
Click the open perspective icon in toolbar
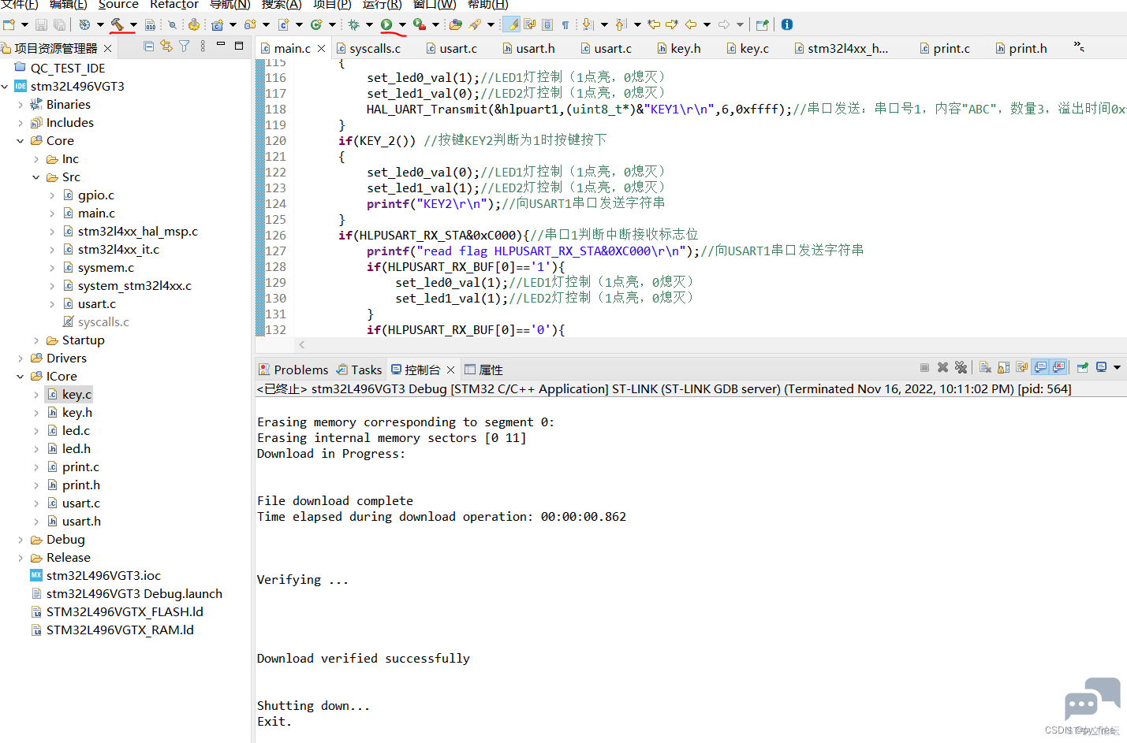762,24
